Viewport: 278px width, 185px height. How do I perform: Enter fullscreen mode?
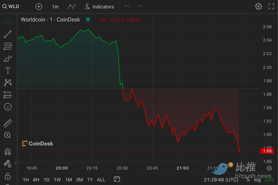271,7
